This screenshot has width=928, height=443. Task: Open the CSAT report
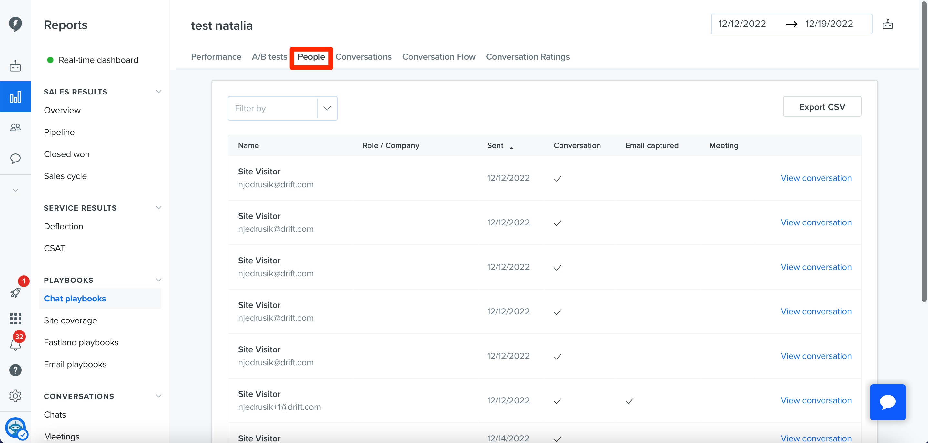(55, 248)
